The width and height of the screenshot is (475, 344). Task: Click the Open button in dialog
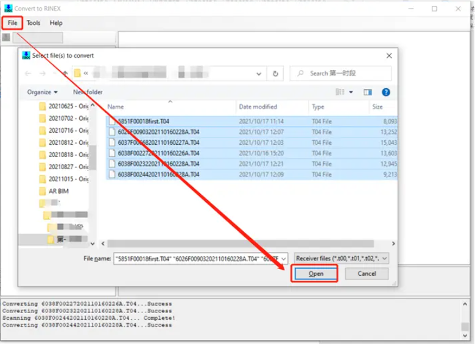pyautogui.click(x=315, y=274)
